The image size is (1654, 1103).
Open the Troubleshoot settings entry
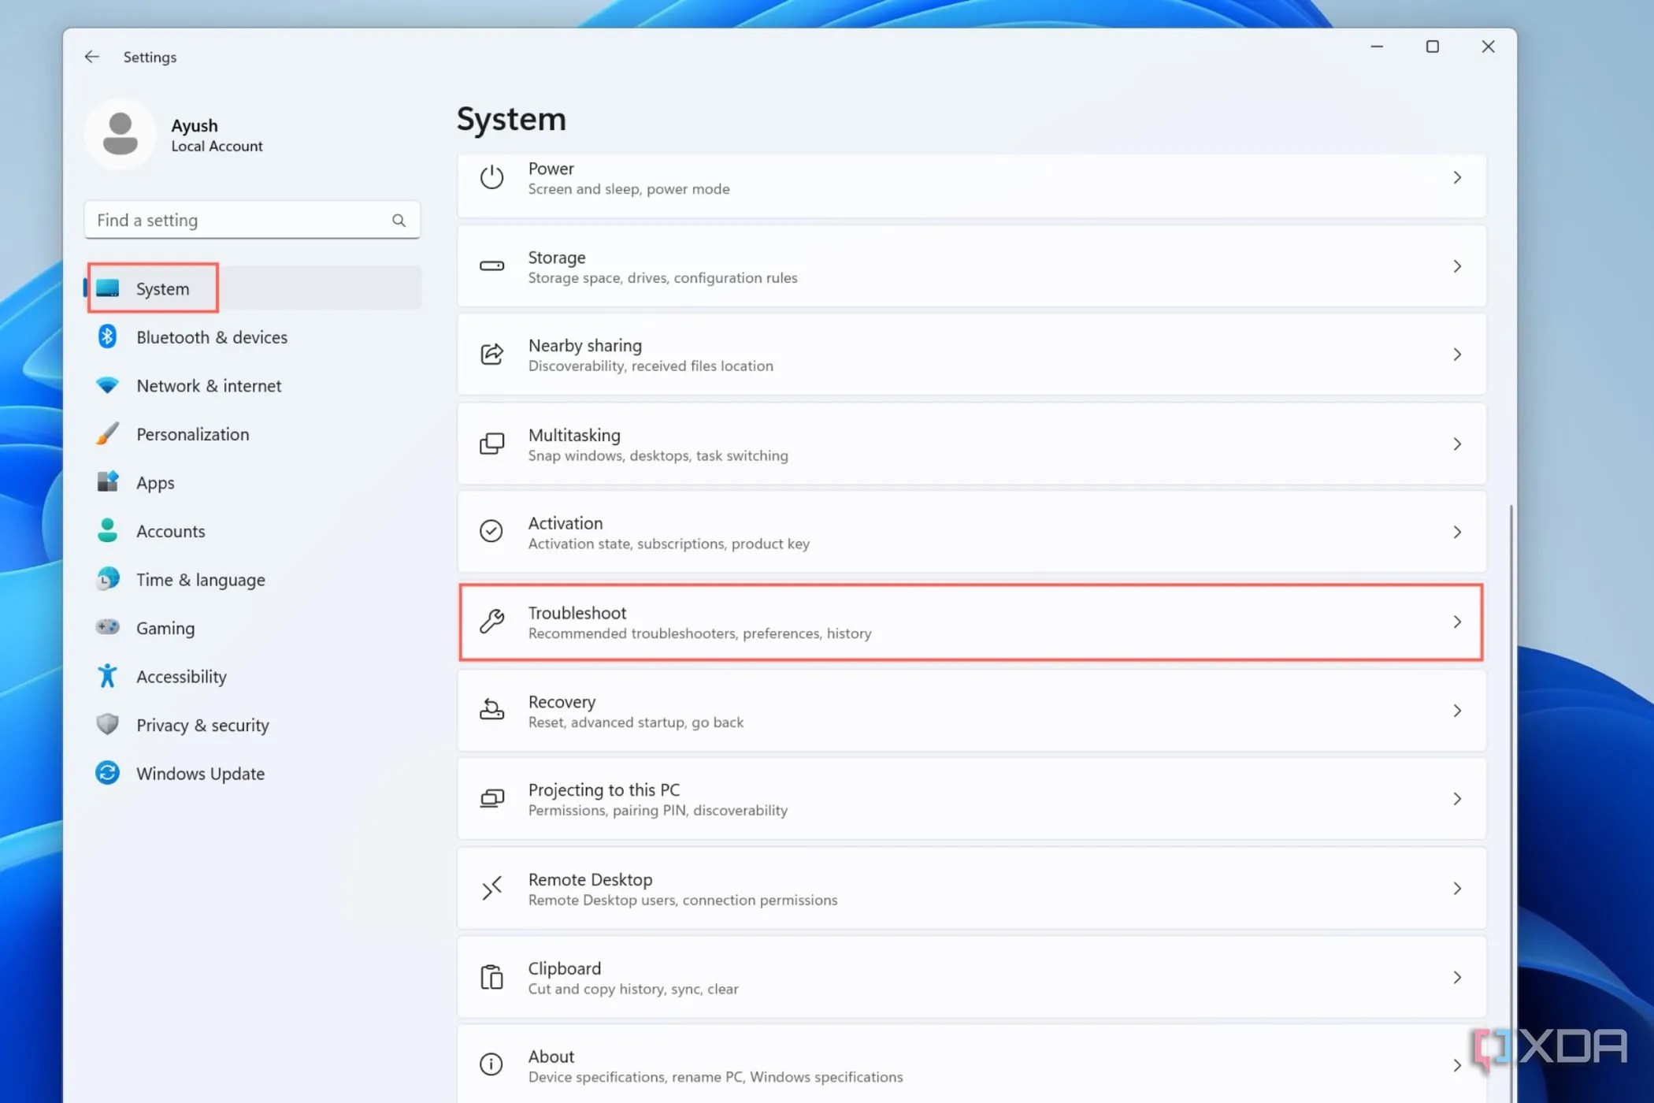(x=971, y=622)
